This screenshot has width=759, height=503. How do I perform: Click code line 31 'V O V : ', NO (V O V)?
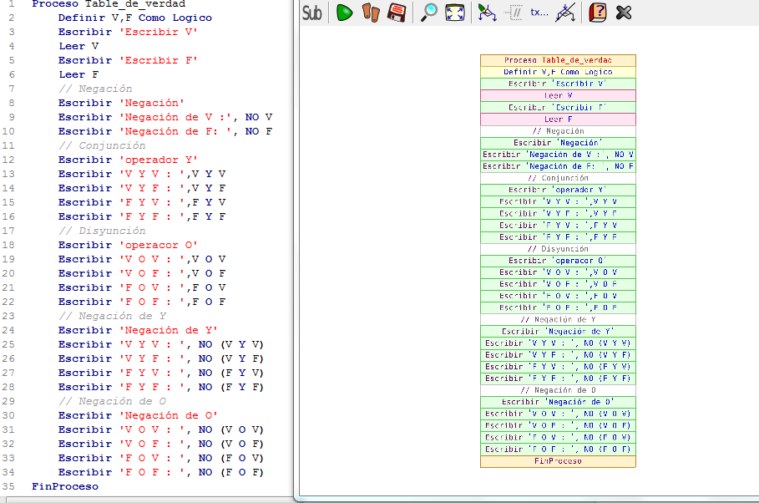click(160, 429)
